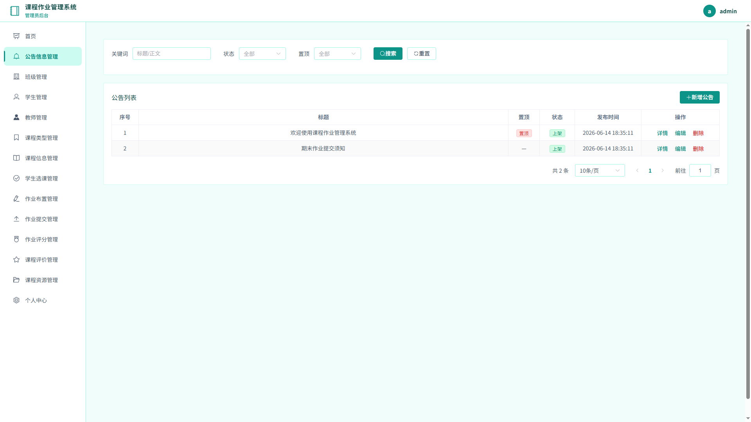Open the 10条/页 page size dropdown
Viewport: 751px width, 422px height.
pos(600,170)
